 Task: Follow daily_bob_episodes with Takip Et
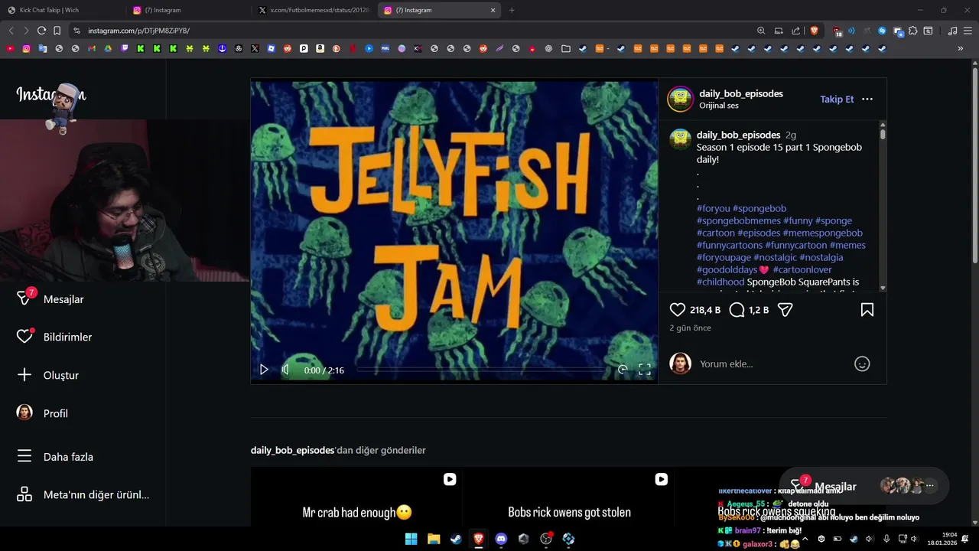click(837, 99)
